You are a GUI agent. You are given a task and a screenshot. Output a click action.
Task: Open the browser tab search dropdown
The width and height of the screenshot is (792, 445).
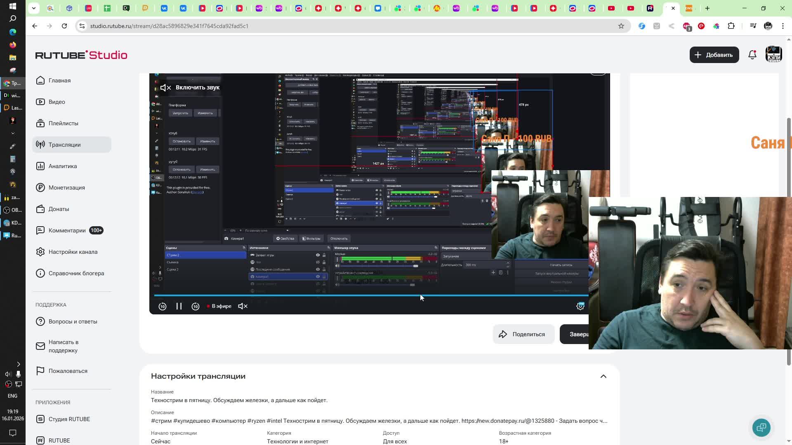(34, 8)
